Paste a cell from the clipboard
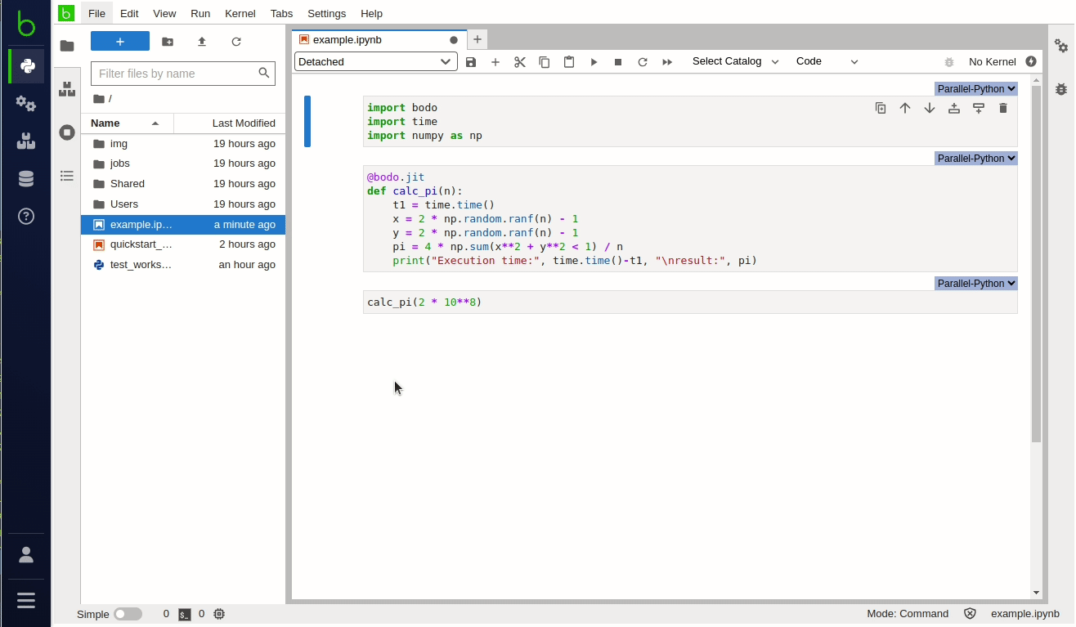1076x627 pixels. 569,61
